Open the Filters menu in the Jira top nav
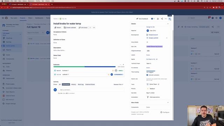Image resolution: width=224 pixels, height=126 pixels. pyautogui.click(x=30, y=18)
